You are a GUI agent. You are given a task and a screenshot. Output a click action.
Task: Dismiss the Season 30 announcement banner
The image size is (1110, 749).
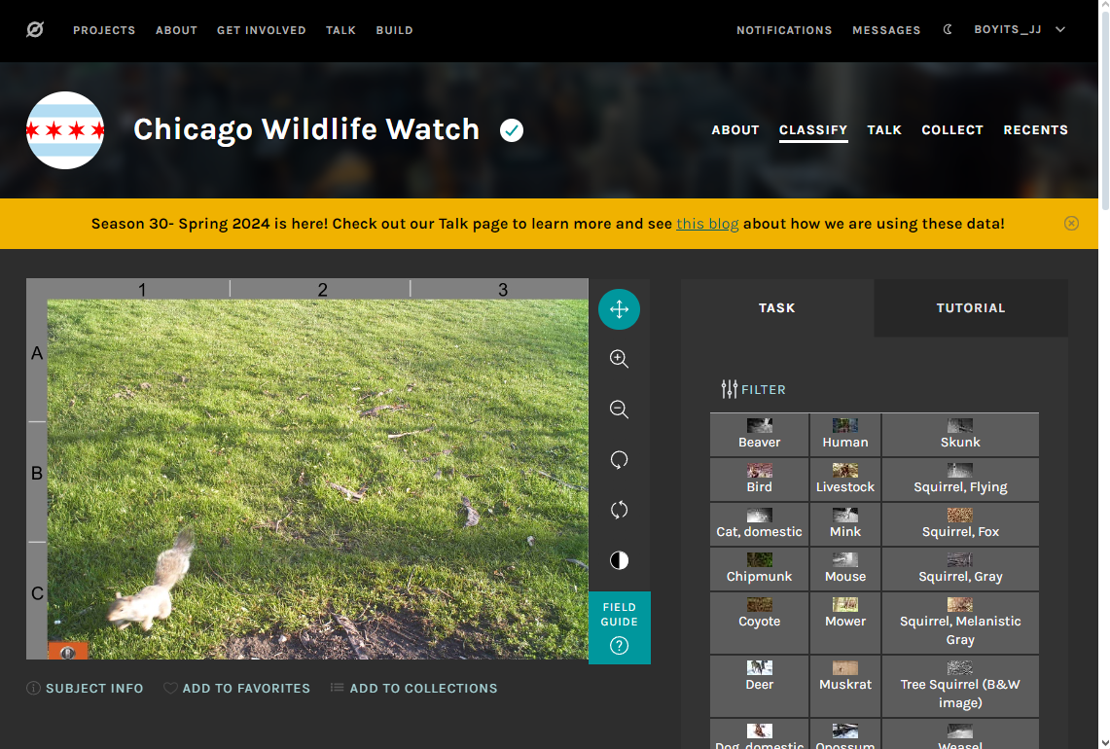(x=1071, y=224)
